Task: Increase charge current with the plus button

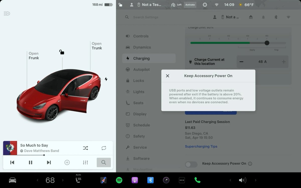Action: tap(284, 62)
